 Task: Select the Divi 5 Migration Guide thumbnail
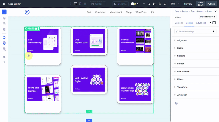[89, 41]
